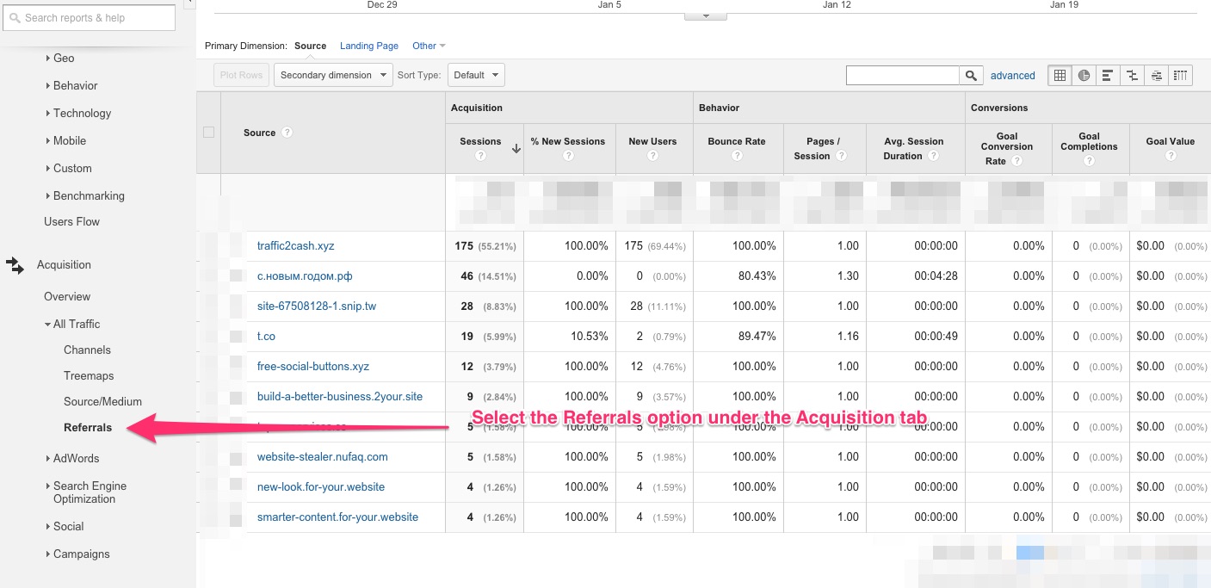Select the performance bar view icon
The width and height of the screenshot is (1211, 588).
[x=1108, y=76]
